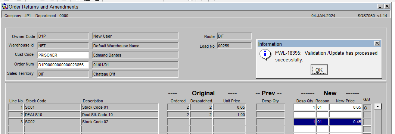Image resolution: width=395 pixels, height=134 pixels.
Task: Click the Owner Code field D1P
Action: pos(63,36)
